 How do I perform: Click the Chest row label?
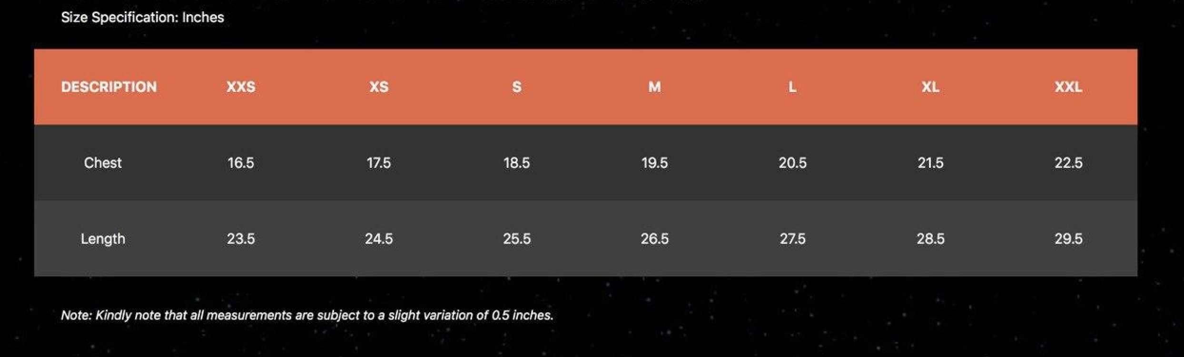[103, 163]
